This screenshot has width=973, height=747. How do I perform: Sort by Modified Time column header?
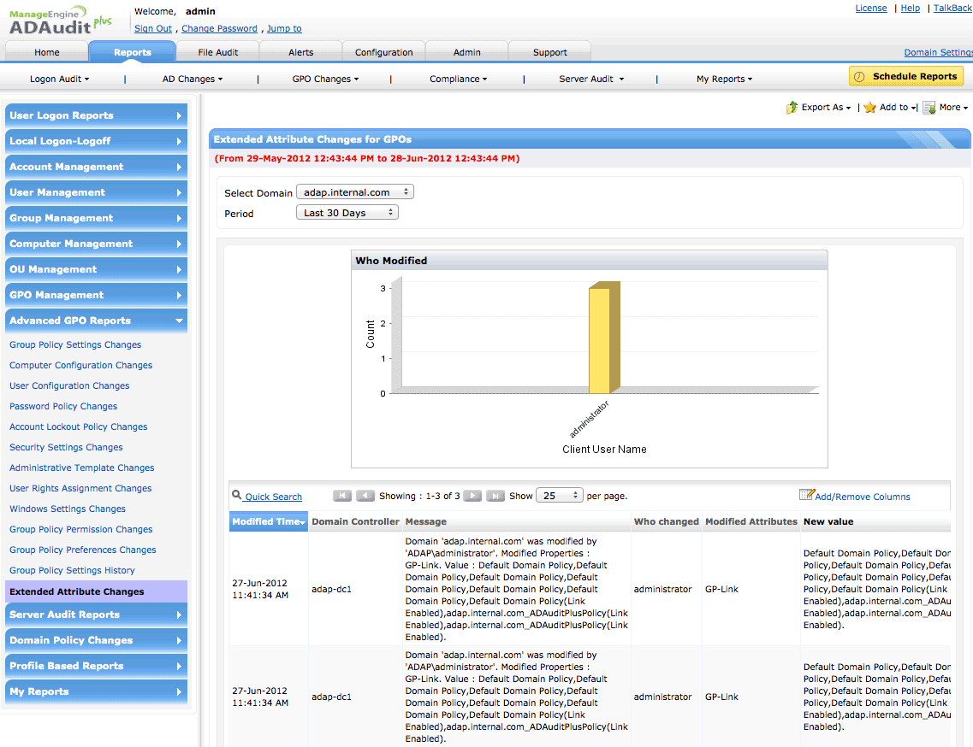coord(268,521)
